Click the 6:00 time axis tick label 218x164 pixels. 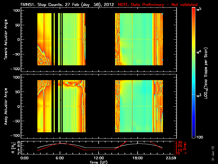(60, 158)
